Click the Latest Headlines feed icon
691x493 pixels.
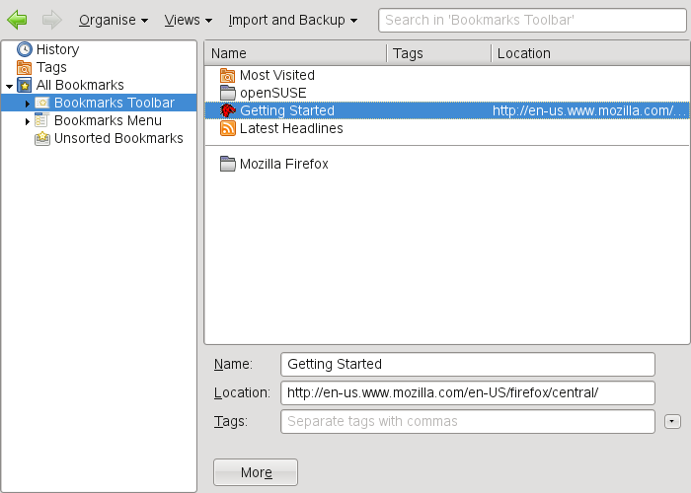pos(228,128)
